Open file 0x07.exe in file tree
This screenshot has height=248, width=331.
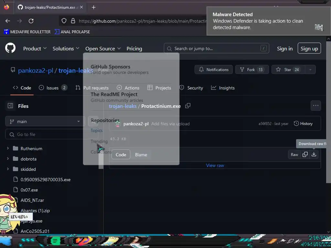[x=29, y=190]
